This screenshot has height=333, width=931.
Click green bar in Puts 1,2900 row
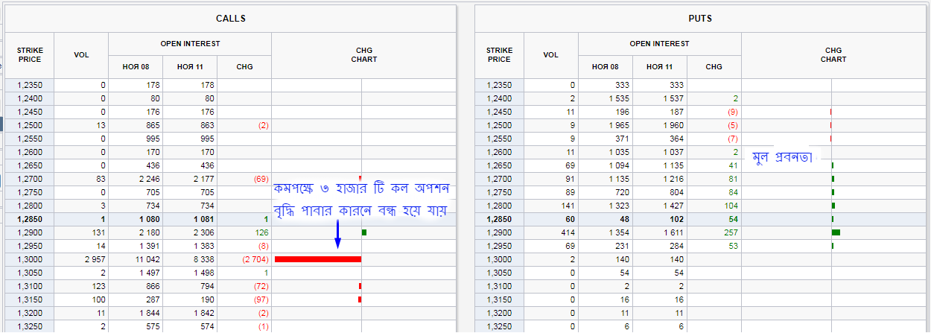[x=836, y=232]
